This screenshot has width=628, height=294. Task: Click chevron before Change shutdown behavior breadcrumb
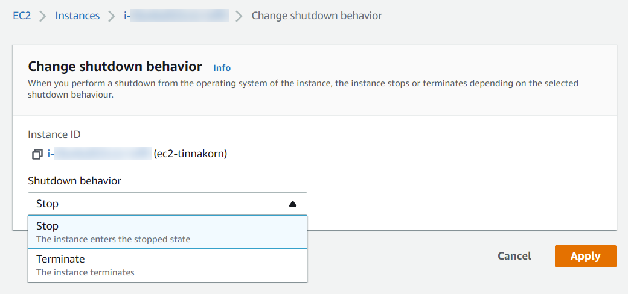[x=240, y=16]
